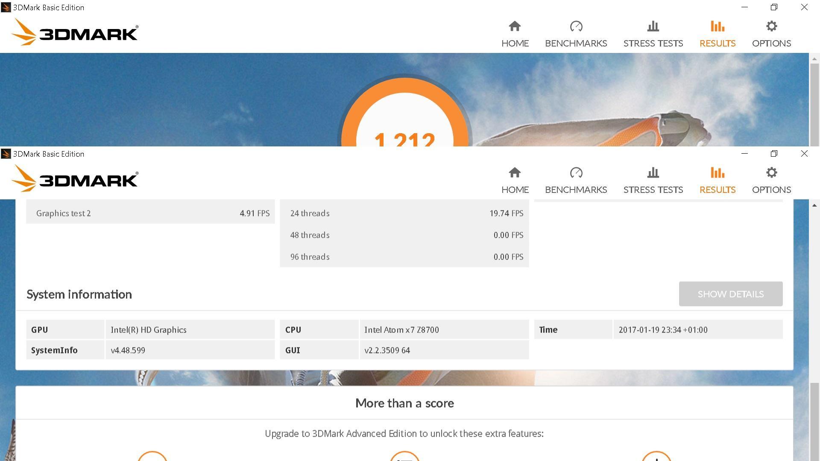The height and width of the screenshot is (461, 820).
Task: Switch to Stress Tests tab in upper window
Action: coord(653,34)
